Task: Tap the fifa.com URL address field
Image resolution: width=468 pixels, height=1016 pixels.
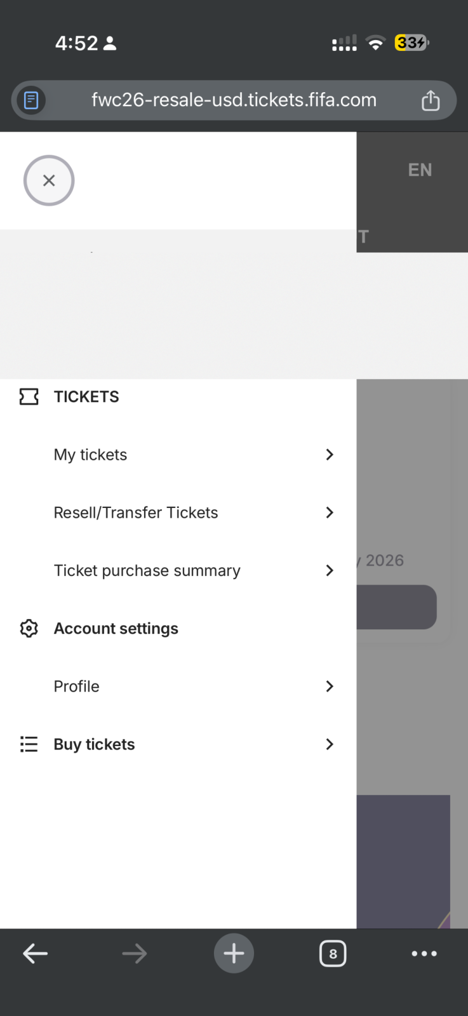Action: 234,100
